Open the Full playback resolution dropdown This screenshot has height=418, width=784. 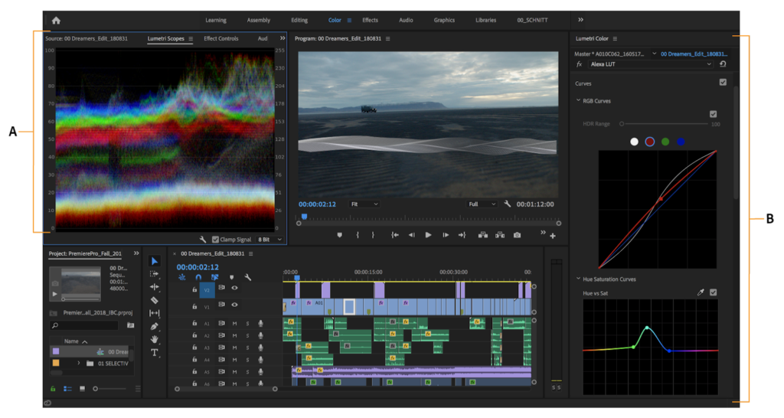click(x=482, y=204)
